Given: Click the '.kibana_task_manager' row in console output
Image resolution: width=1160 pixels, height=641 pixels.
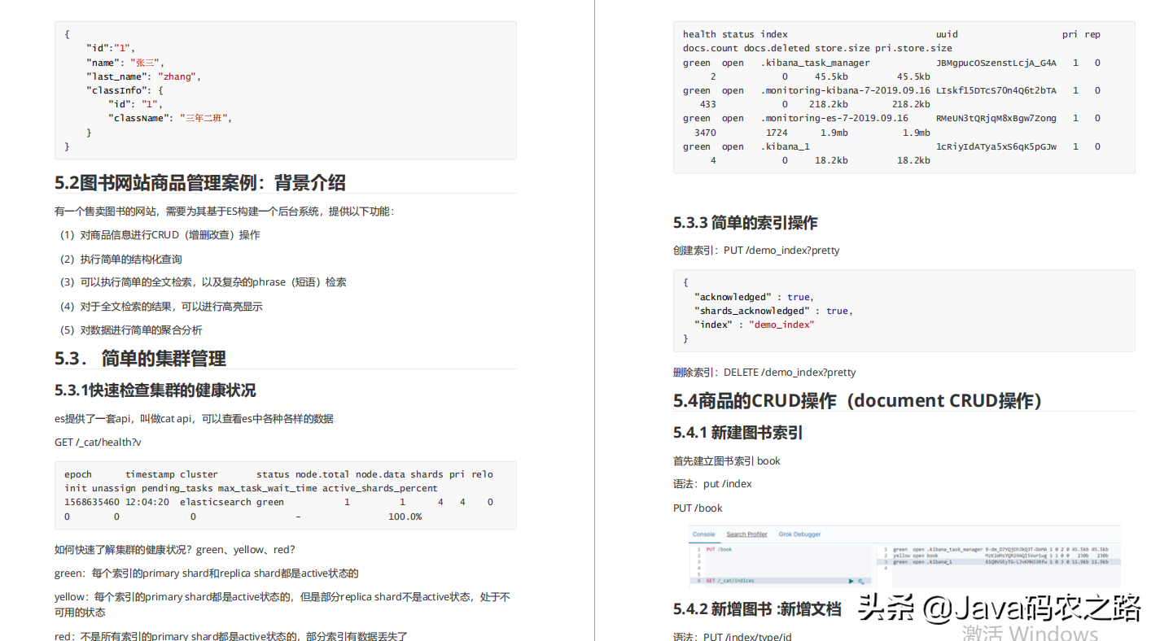Looking at the screenshot, I should 1000,549.
